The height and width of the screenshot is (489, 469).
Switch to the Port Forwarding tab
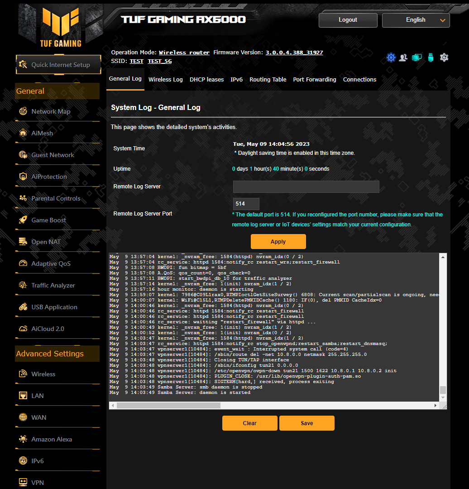pos(315,80)
